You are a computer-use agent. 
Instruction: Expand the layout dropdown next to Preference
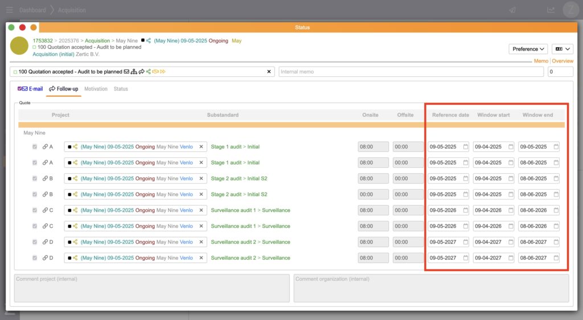coord(562,49)
